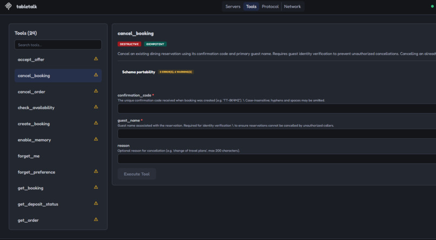
Task: Click the warning icon beside get_order
Action: click(96, 219)
